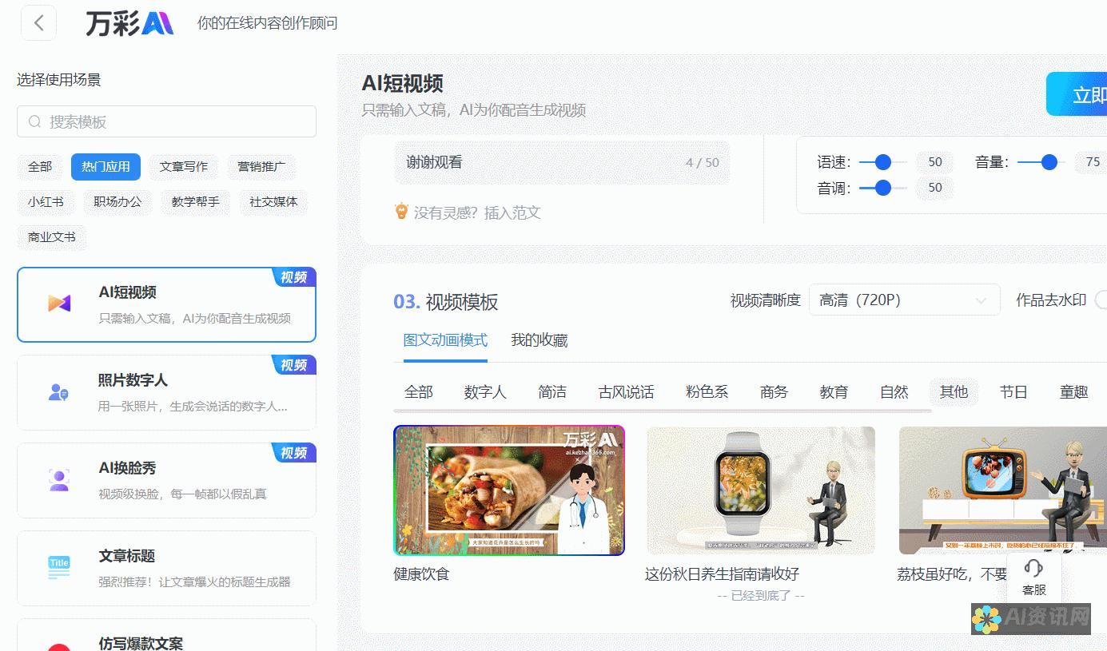Screen dimensions: 1107x651
Task: Choose the 商务 template category
Action: (x=774, y=392)
